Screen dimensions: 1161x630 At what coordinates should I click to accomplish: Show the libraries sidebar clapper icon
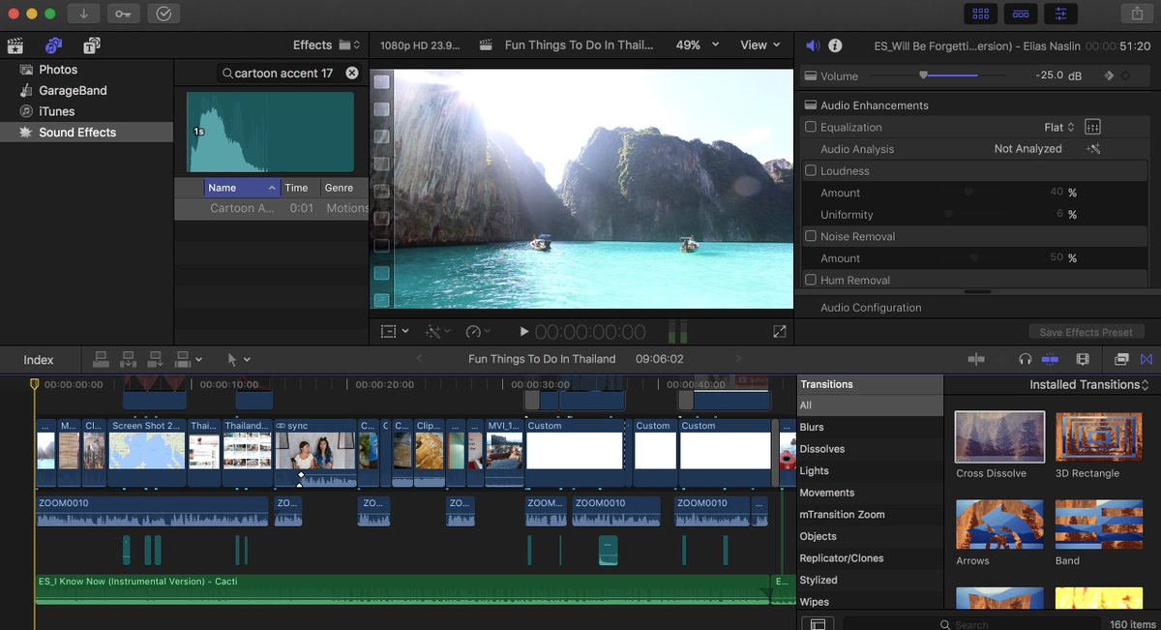tap(15, 45)
